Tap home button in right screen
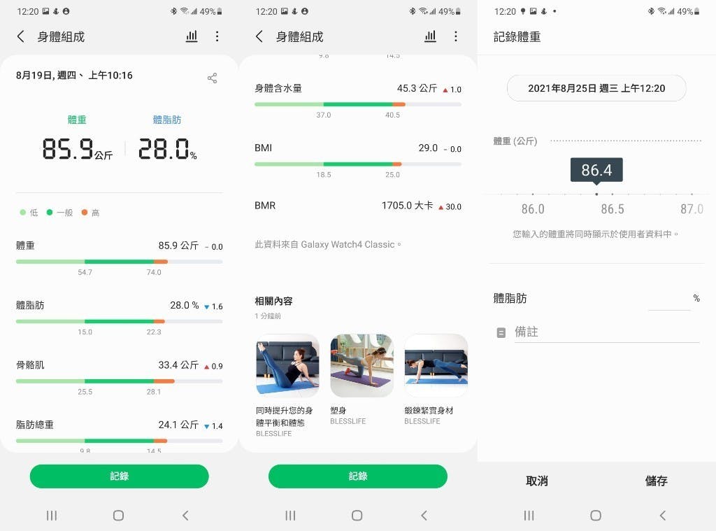 tap(596, 516)
